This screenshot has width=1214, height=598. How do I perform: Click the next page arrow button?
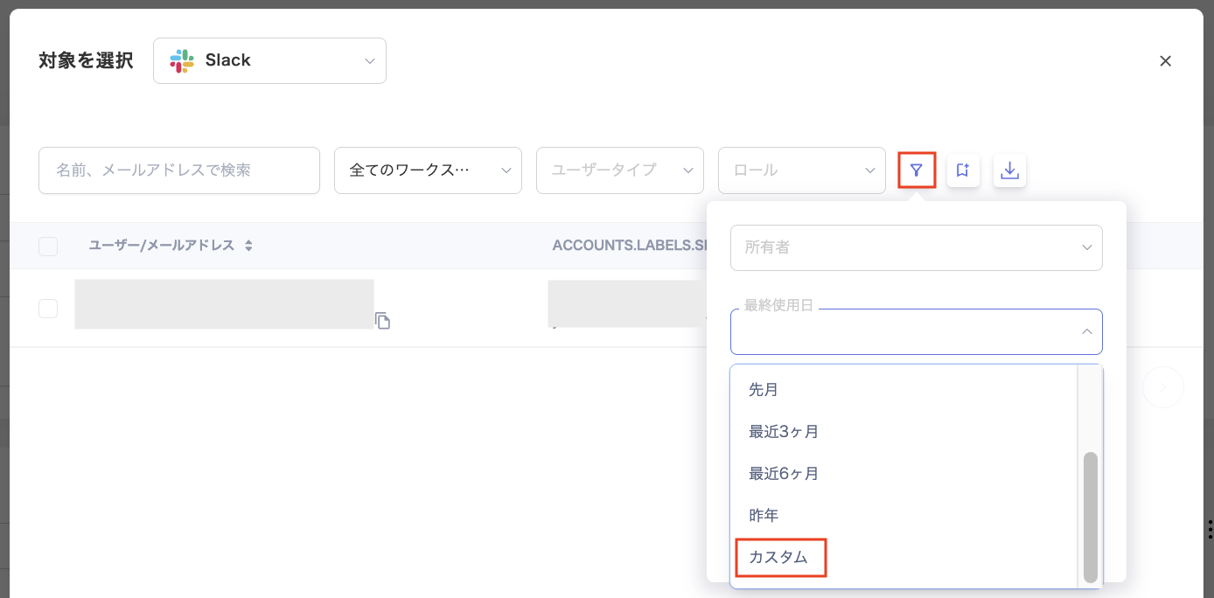1162,386
